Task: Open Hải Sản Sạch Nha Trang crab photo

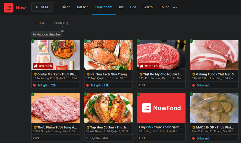Action: pos(108,55)
